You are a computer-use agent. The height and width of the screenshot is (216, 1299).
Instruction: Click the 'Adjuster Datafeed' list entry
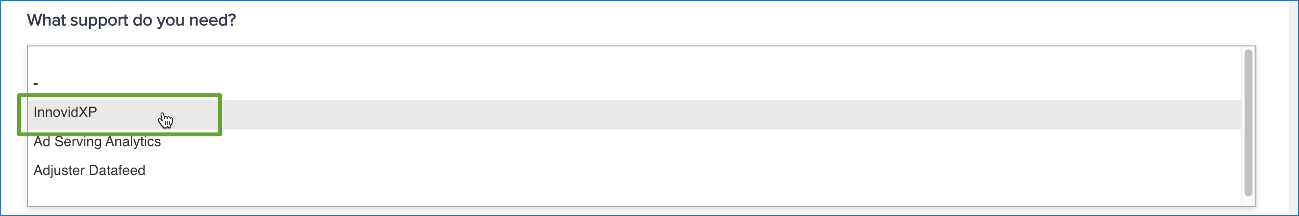coord(89,171)
